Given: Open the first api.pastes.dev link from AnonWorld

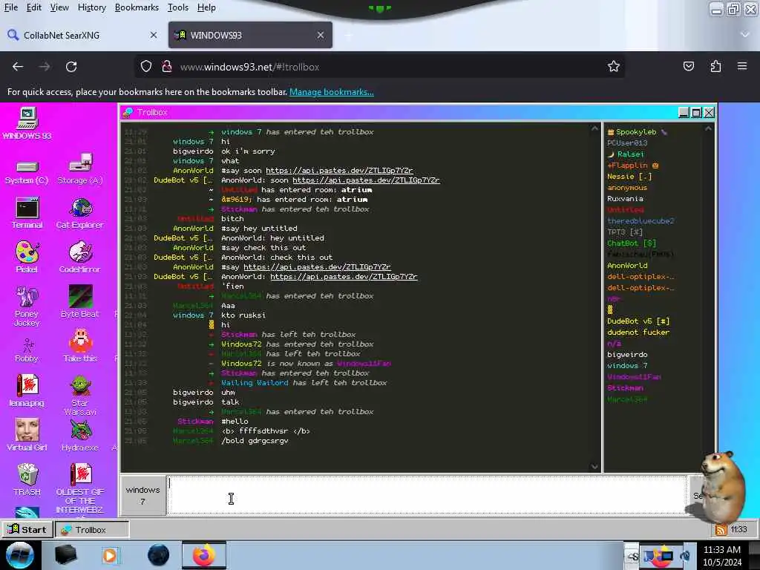Looking at the screenshot, I should pos(339,170).
